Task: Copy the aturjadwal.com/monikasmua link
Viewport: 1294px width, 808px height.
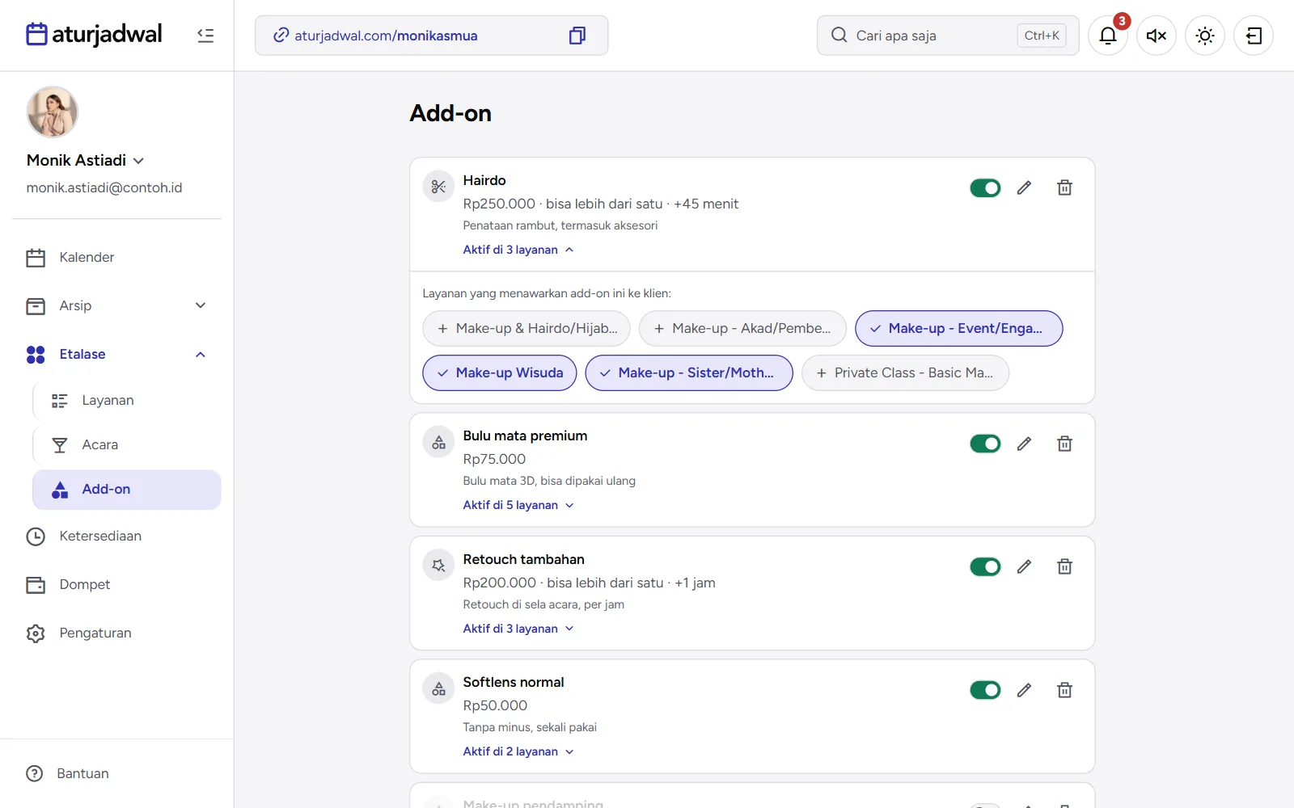Action: (577, 36)
